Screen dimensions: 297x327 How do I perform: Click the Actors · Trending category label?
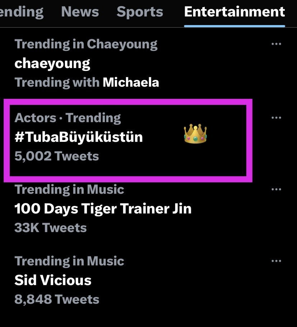(68, 117)
